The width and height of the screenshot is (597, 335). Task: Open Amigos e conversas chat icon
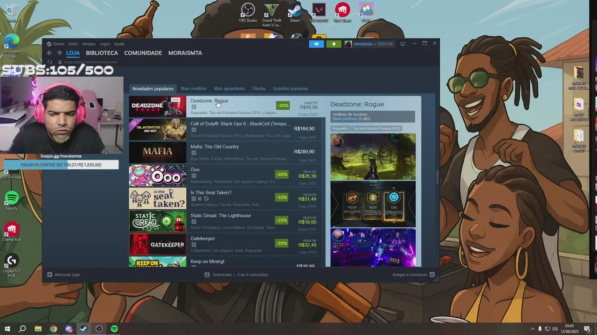click(x=432, y=275)
